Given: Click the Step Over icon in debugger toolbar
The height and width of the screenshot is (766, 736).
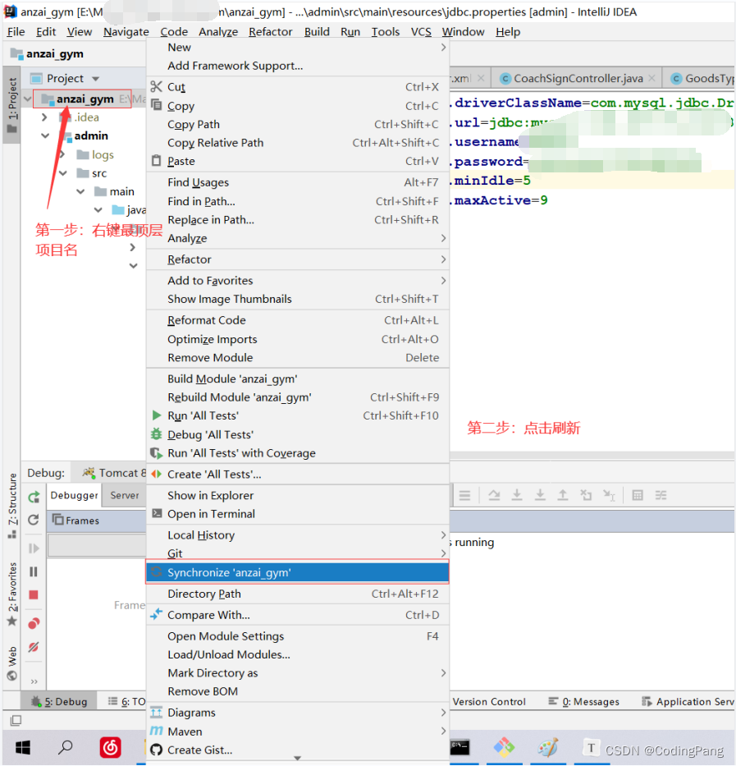Looking at the screenshot, I should click(x=494, y=495).
